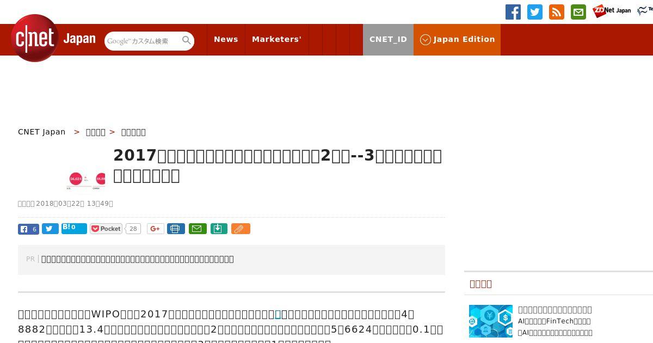Viewport: 653px width, 343px height.
Task: Open the article thumbnail chart image
Action: click(86, 180)
